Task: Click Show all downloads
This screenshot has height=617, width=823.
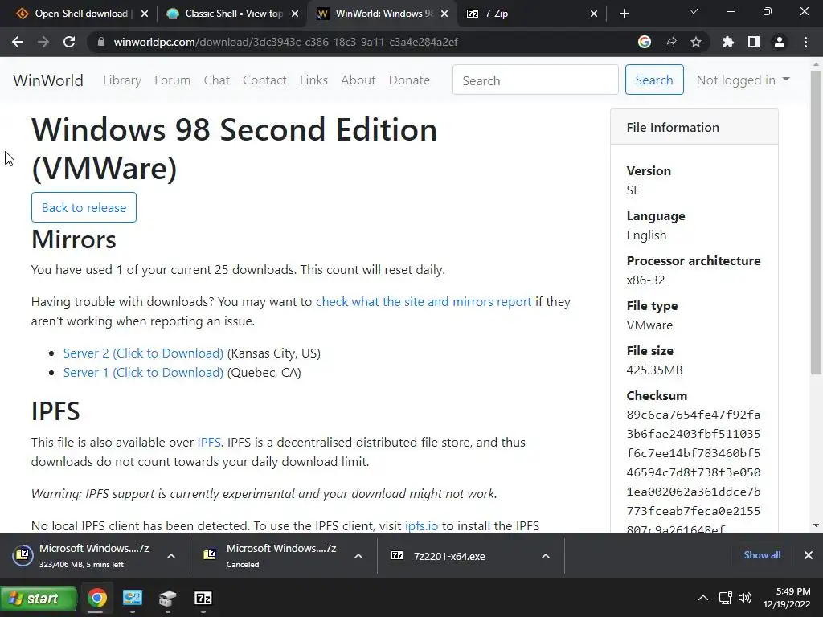Action: click(762, 554)
